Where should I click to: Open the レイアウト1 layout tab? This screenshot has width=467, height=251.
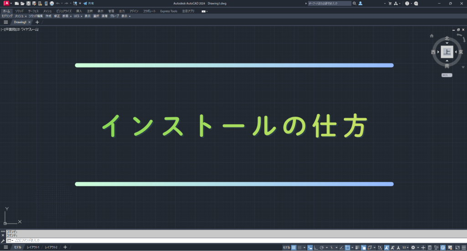coord(33,247)
